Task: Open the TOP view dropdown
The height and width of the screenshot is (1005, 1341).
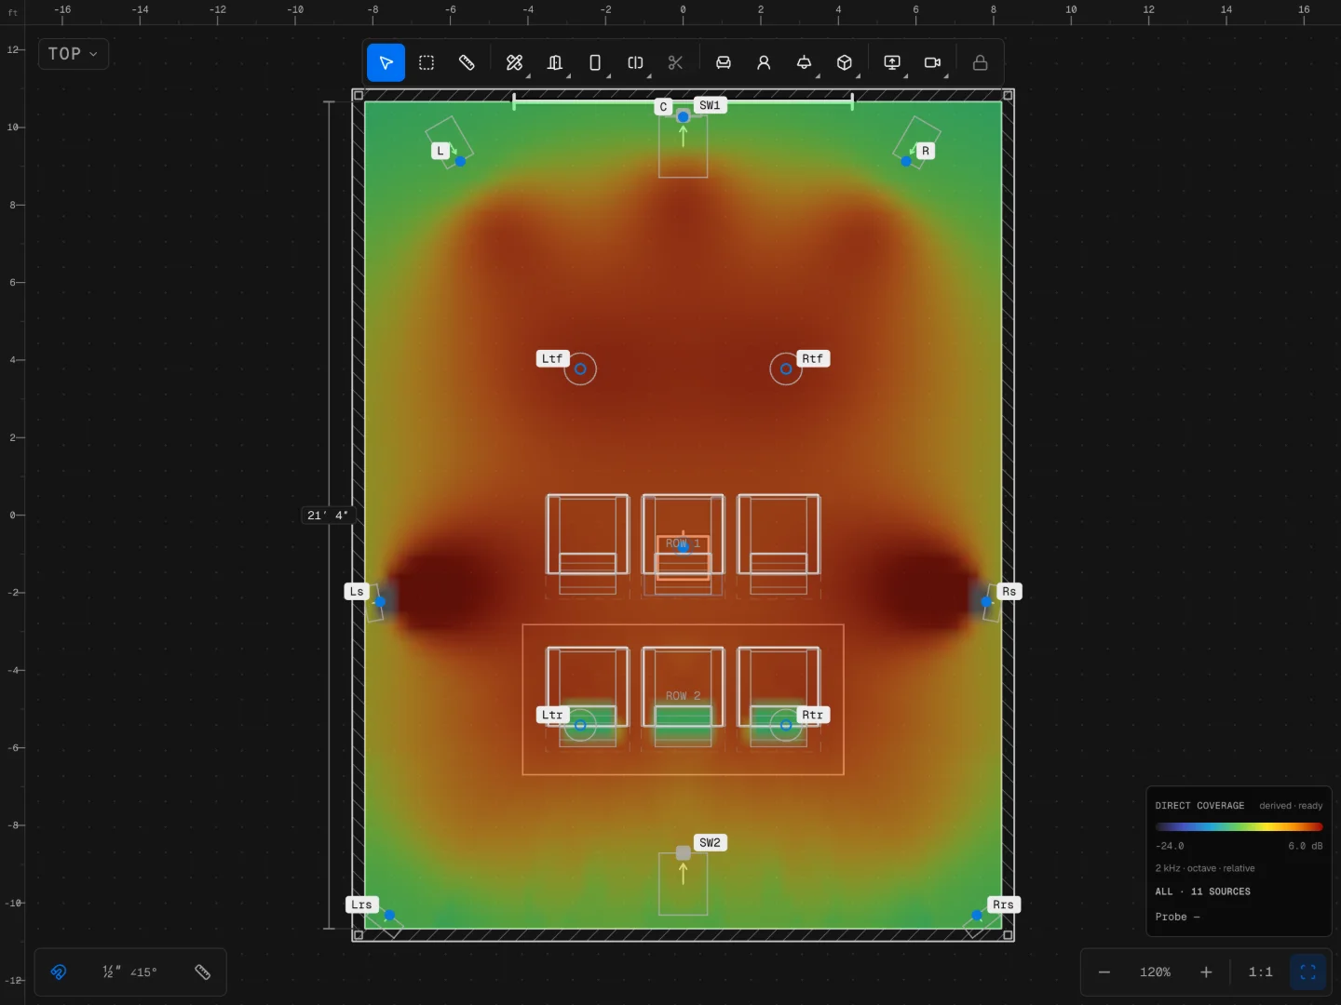Action: click(x=73, y=54)
